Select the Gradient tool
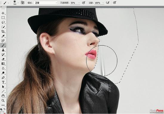Viewport: 164px width, 114px height. (3, 64)
